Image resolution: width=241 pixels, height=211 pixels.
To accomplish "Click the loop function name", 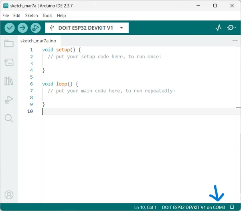I will point(61,84).
